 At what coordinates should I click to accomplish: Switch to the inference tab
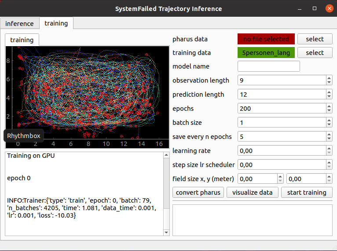click(x=19, y=23)
